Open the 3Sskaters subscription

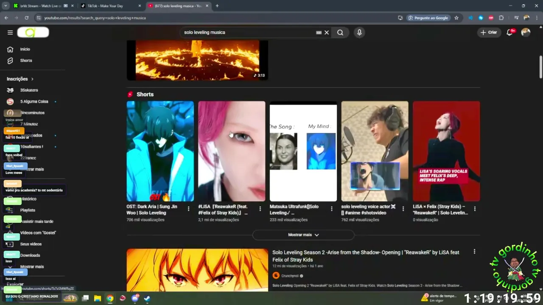click(x=29, y=90)
